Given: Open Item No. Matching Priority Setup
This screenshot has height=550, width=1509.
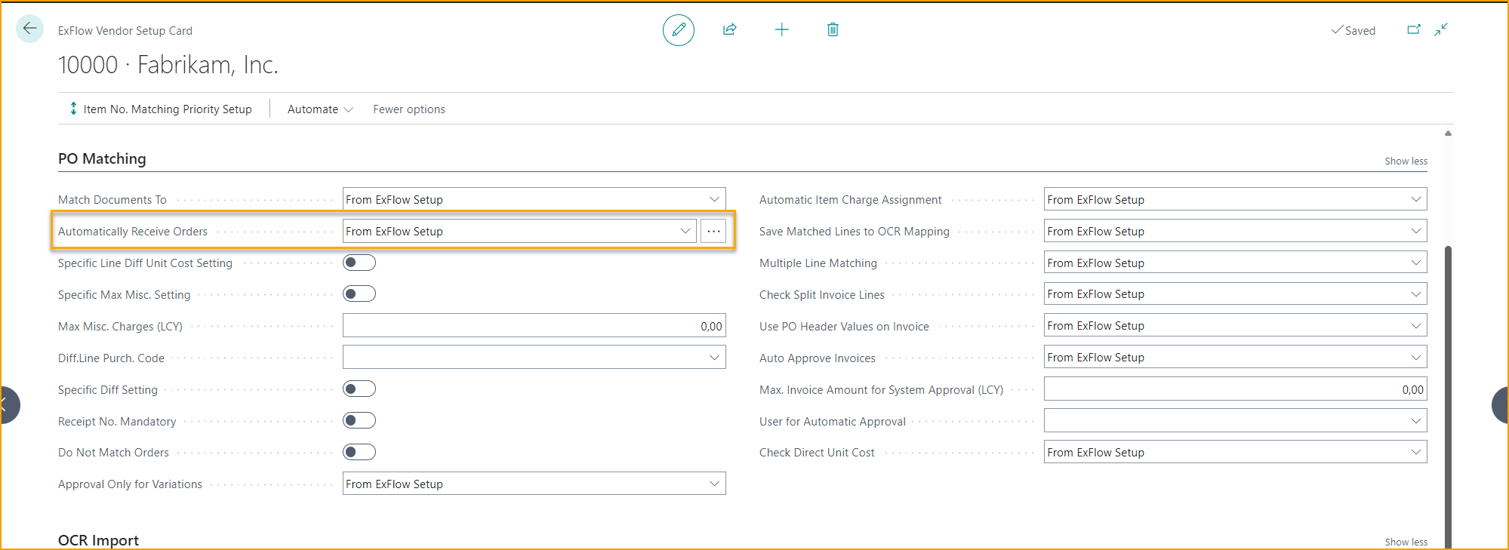Looking at the screenshot, I should click(x=160, y=109).
